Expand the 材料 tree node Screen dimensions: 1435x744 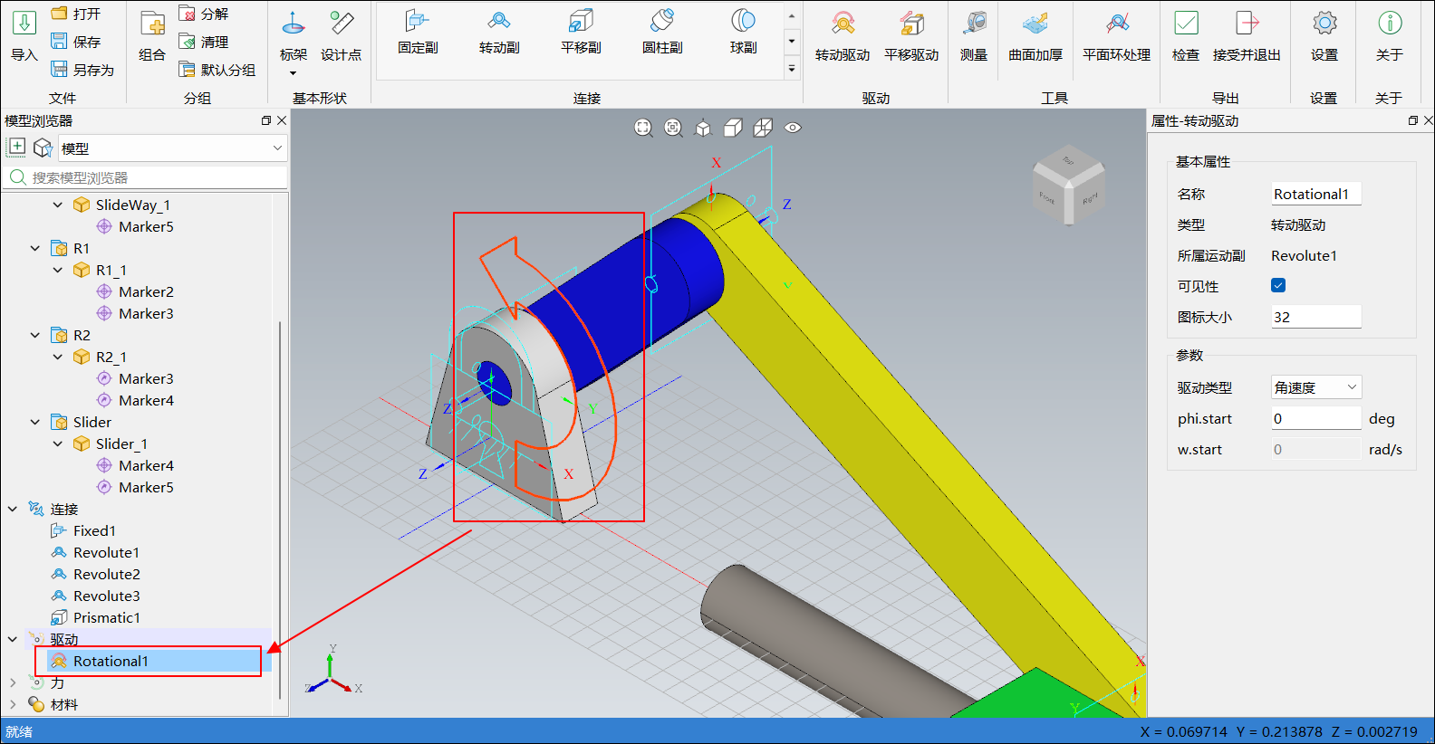[13, 704]
